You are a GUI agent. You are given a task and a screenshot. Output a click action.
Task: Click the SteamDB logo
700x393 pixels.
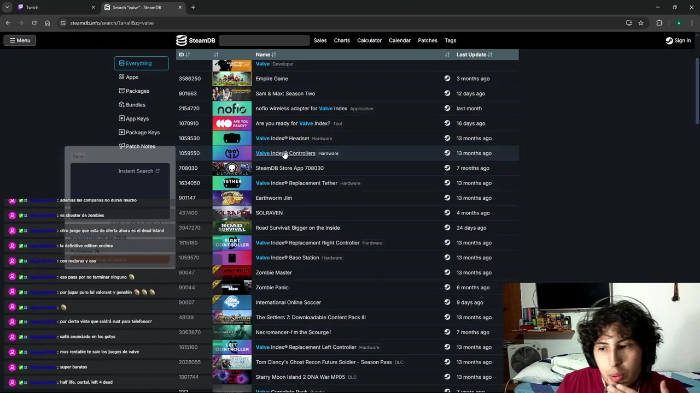(x=195, y=40)
